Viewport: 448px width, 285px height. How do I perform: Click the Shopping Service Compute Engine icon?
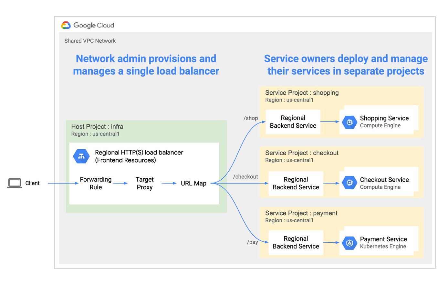point(349,122)
